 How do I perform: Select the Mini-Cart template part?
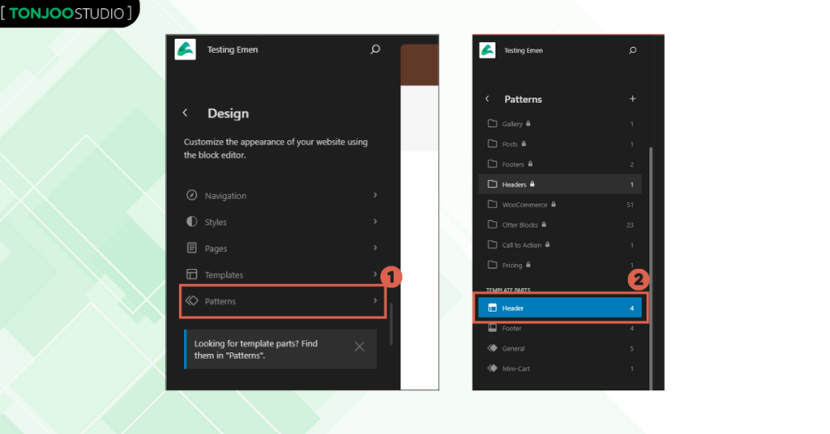516,368
